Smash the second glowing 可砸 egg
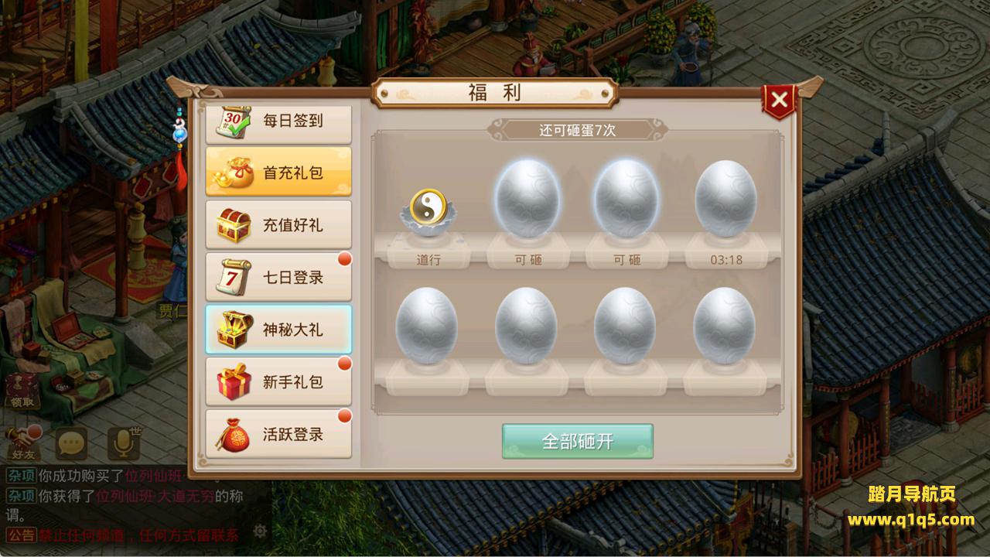 626,198
